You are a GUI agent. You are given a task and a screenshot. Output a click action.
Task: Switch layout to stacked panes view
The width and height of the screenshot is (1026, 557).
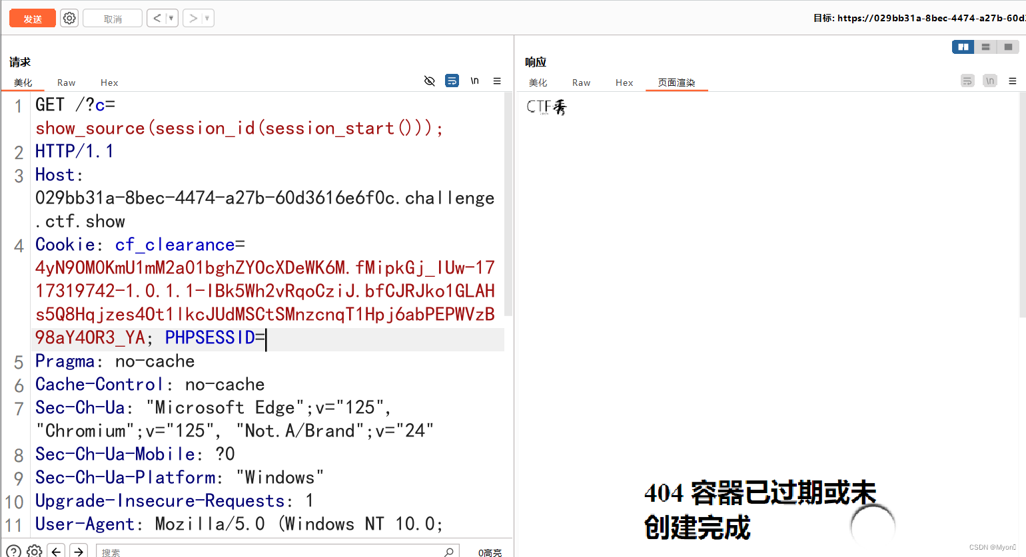(986, 47)
